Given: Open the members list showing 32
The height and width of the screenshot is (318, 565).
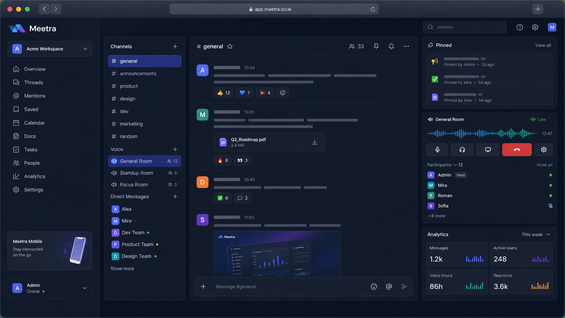Looking at the screenshot, I should (357, 46).
